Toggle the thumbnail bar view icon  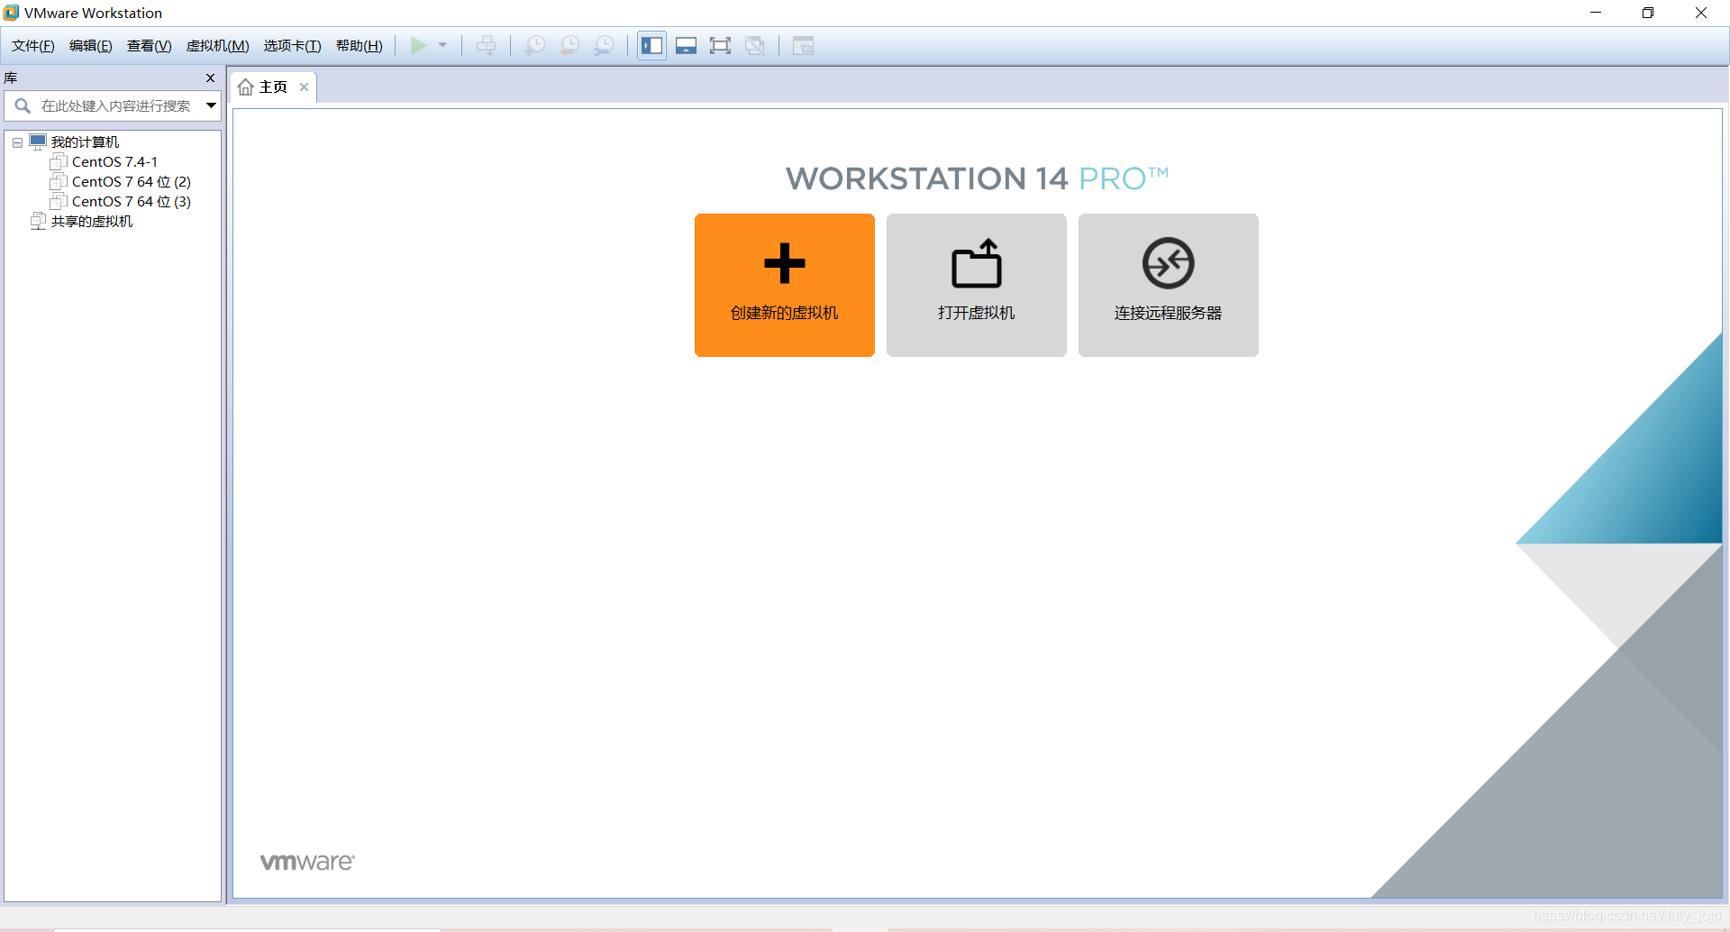click(x=686, y=46)
